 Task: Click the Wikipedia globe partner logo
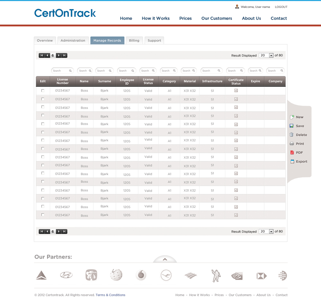pyautogui.click(x=116, y=275)
